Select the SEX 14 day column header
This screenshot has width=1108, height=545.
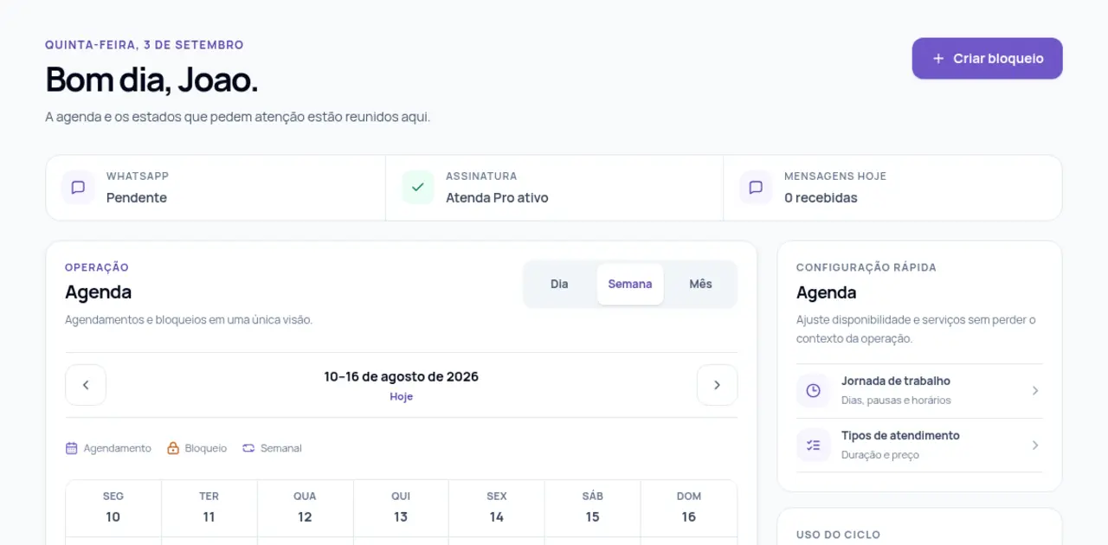(x=497, y=508)
